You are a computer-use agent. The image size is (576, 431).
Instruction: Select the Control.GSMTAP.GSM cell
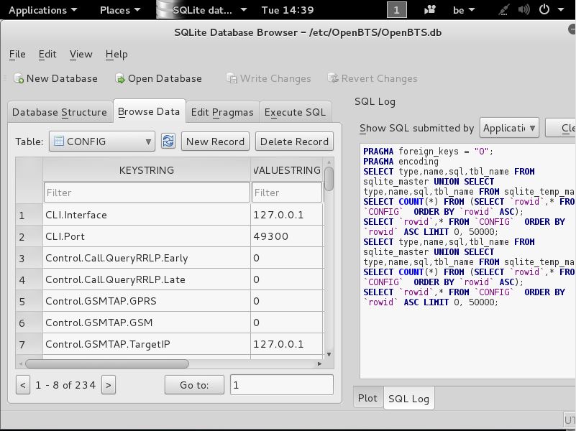tap(147, 323)
